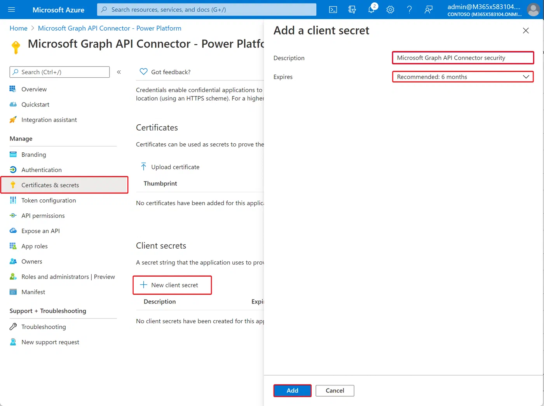Viewport: 544px width, 406px height.
Task: Click the Description column header under Client secrets
Action: click(x=160, y=301)
